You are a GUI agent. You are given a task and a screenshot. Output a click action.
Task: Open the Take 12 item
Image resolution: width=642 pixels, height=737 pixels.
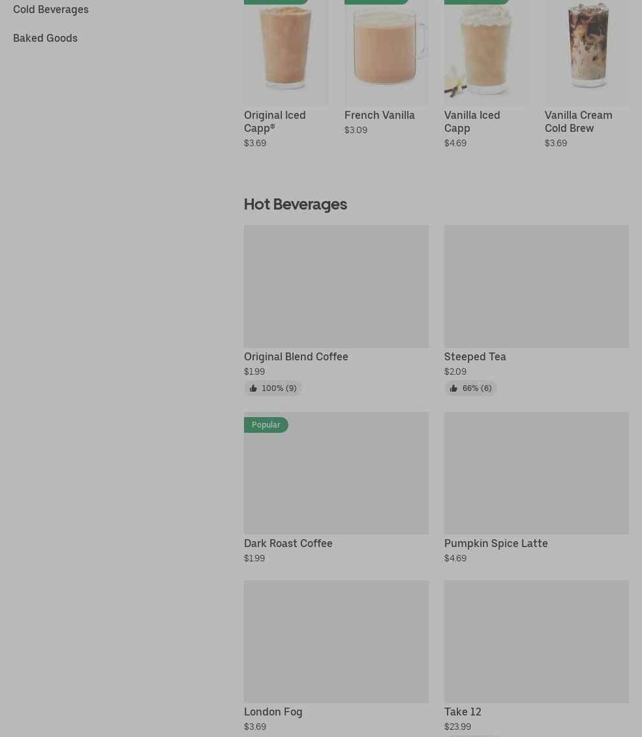[463, 712]
